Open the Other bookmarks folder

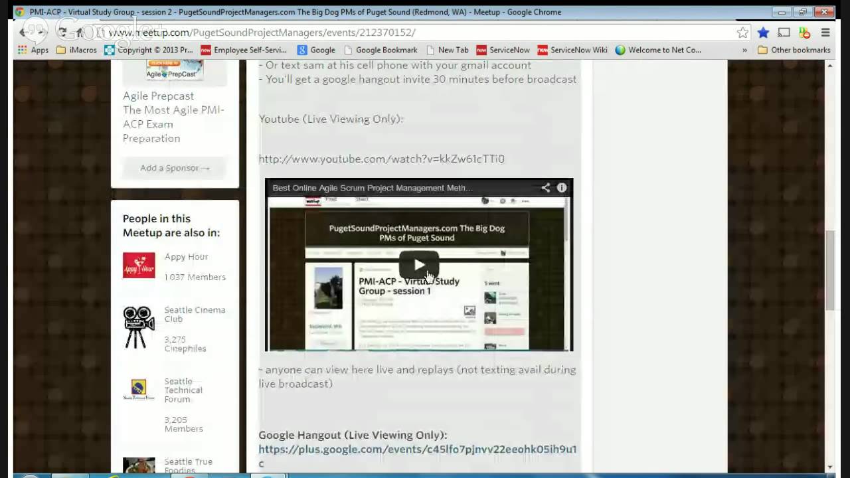794,50
